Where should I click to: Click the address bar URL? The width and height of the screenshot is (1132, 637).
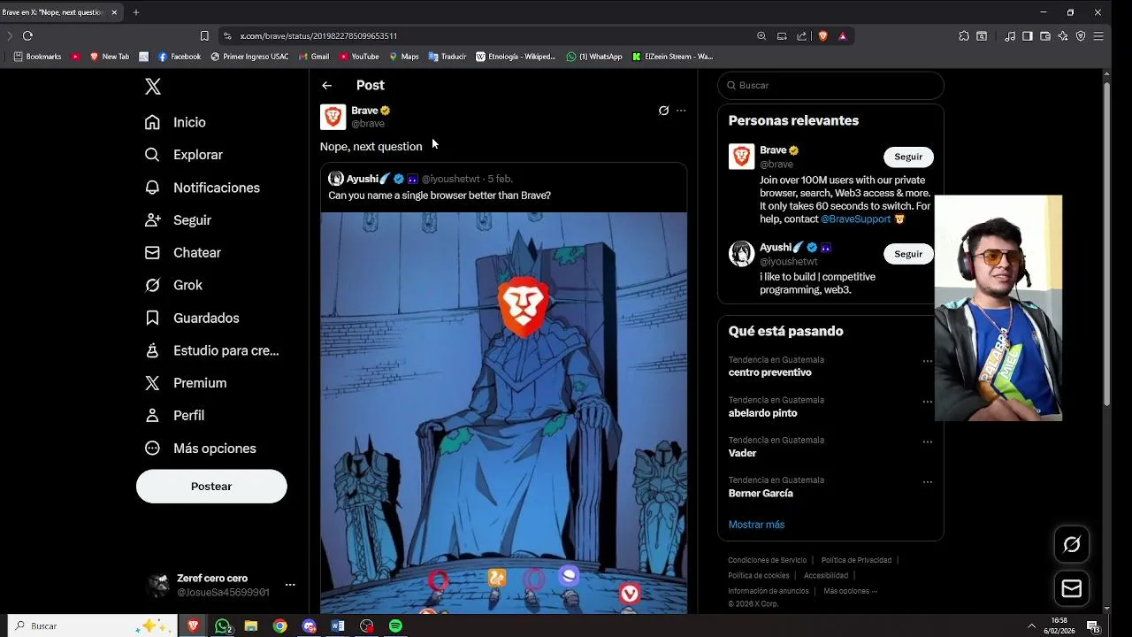318,36
